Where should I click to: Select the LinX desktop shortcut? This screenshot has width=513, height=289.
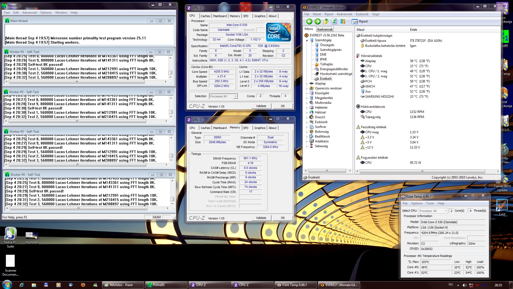click(502, 207)
